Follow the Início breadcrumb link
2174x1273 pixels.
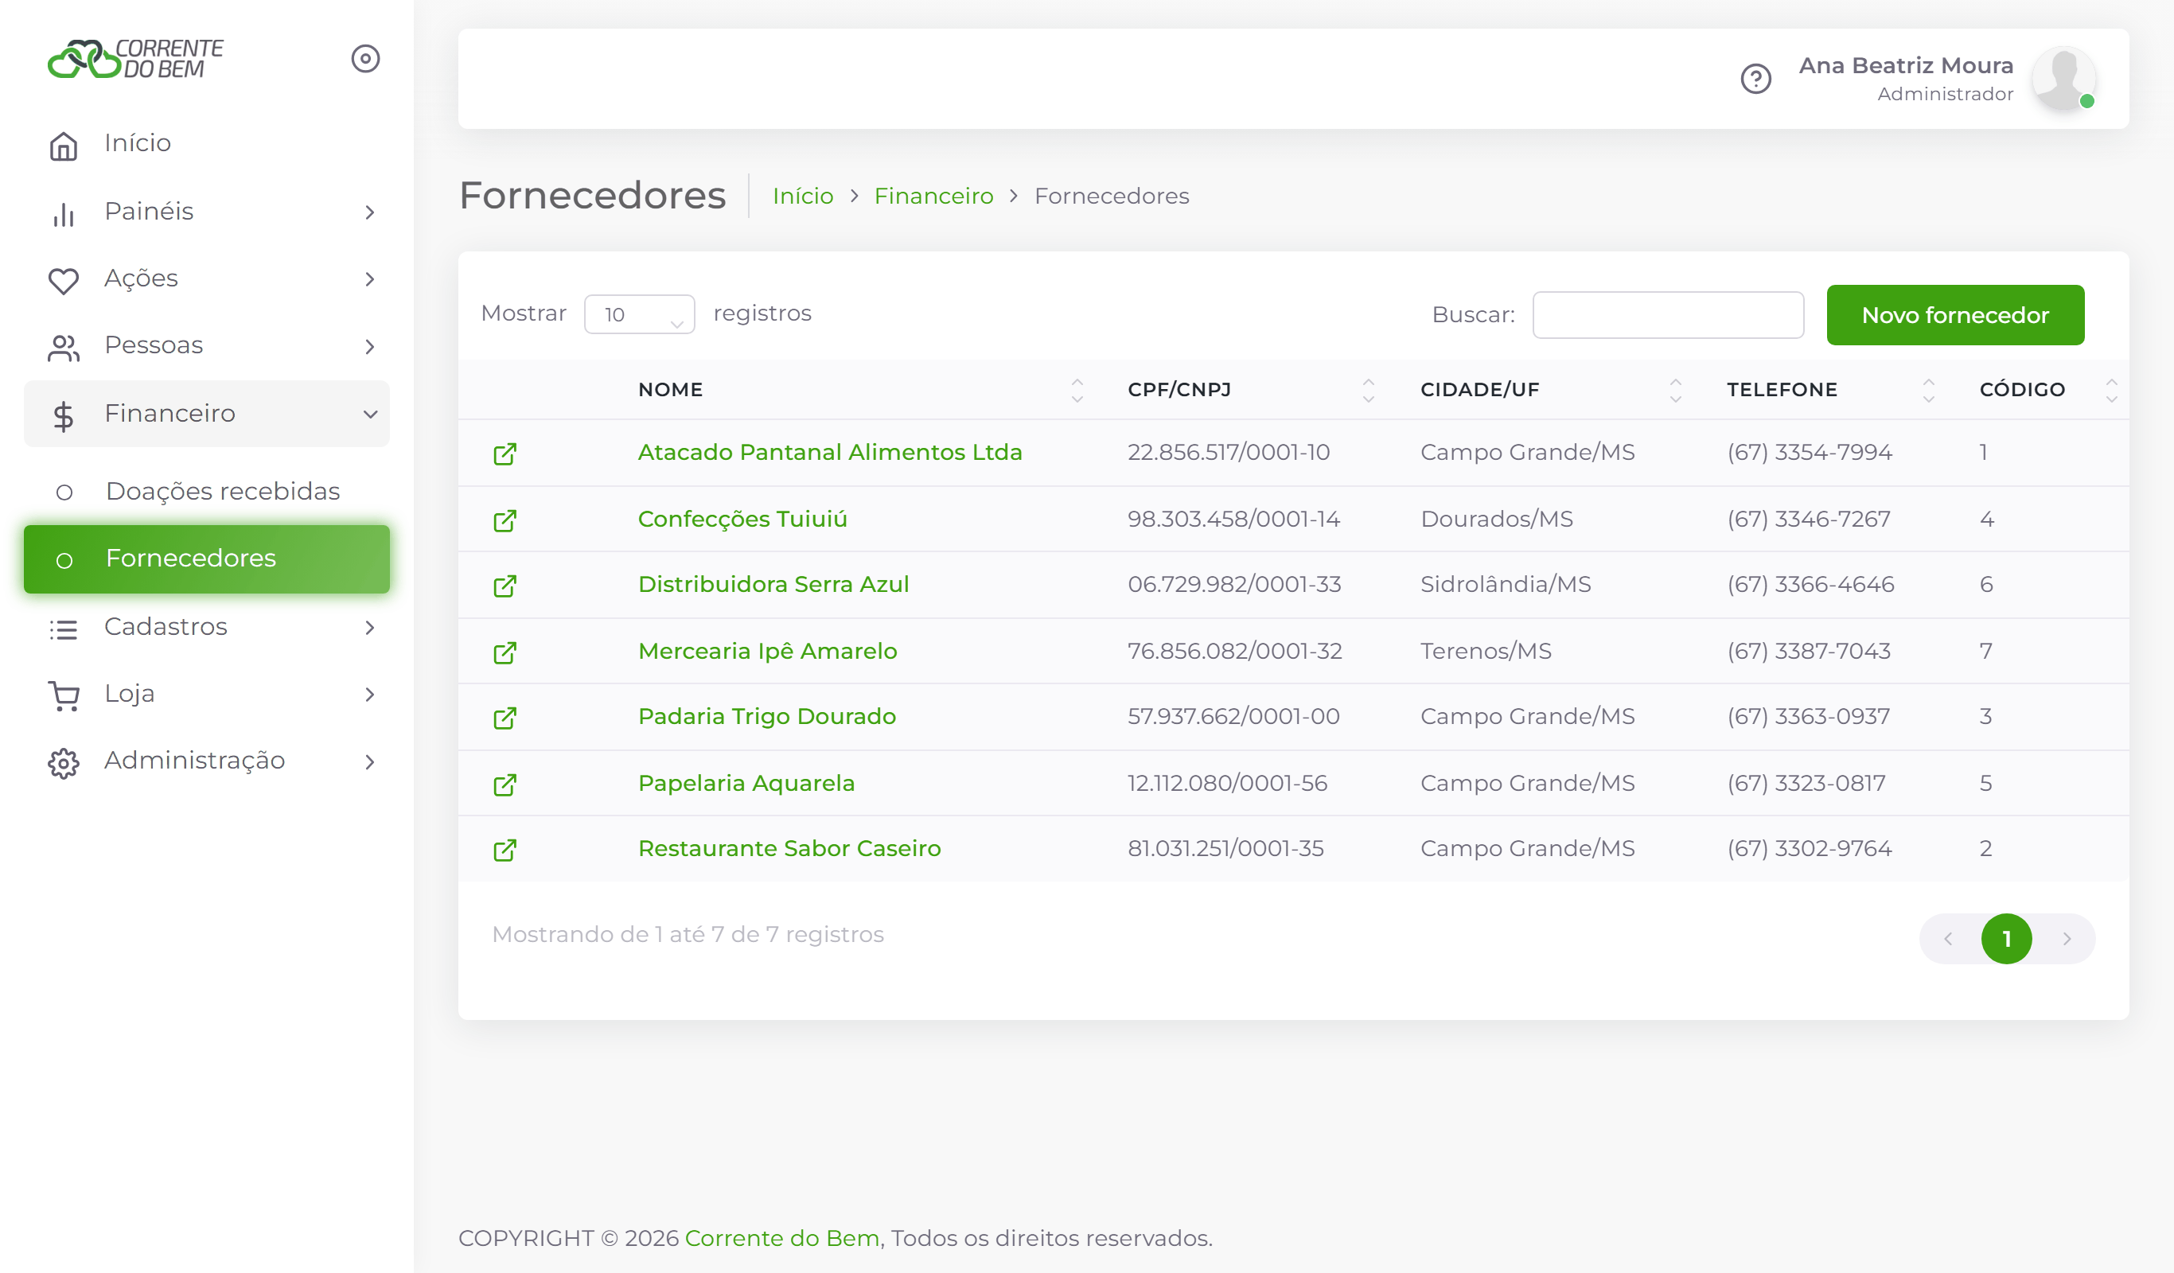pyautogui.click(x=802, y=196)
